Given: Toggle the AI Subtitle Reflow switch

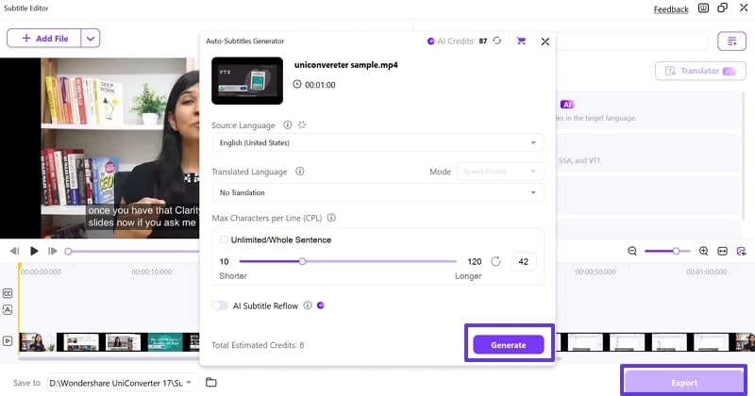Looking at the screenshot, I should pos(220,305).
